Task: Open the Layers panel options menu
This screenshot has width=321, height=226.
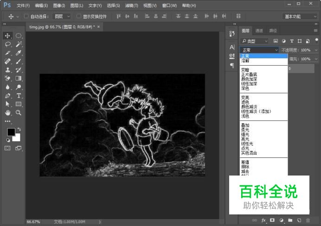Action: click(316, 31)
